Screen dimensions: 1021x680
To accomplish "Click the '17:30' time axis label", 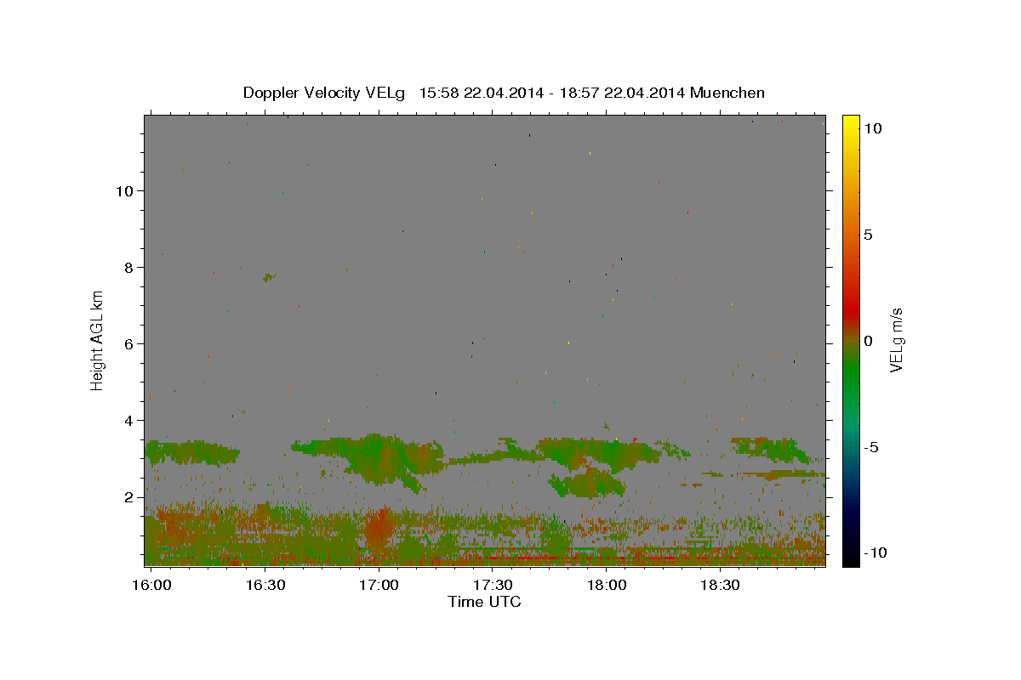I will pos(492,586).
